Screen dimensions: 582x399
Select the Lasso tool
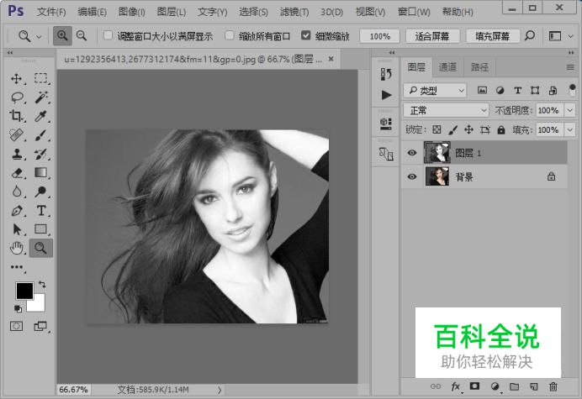point(17,97)
